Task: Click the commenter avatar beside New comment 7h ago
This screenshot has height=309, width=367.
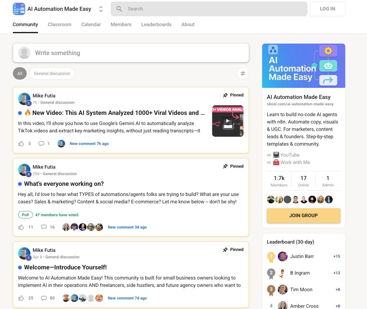Action: tap(61, 143)
